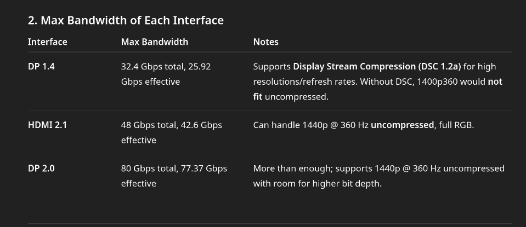Image resolution: width=526 pixels, height=227 pixels.
Task: Select the Interface column header
Action: (x=48, y=42)
